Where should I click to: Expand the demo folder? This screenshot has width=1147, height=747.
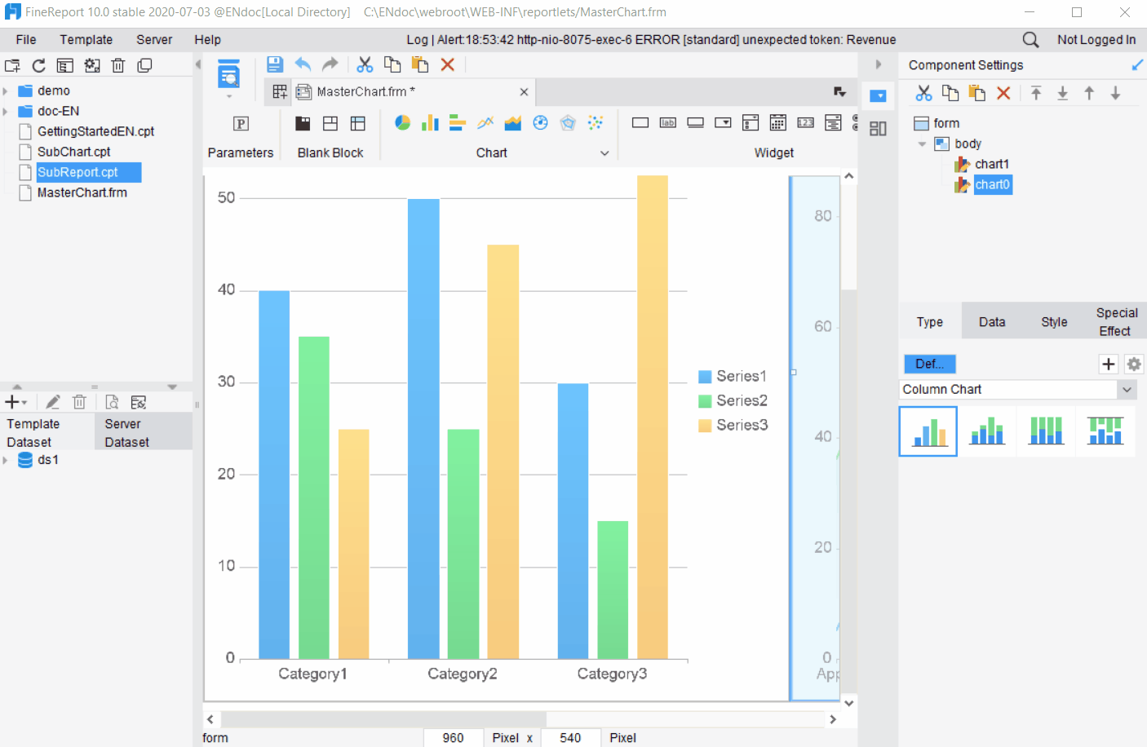6,91
